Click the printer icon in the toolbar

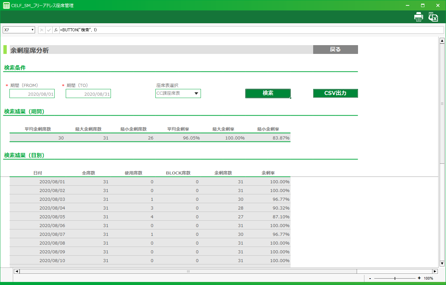tap(418, 17)
